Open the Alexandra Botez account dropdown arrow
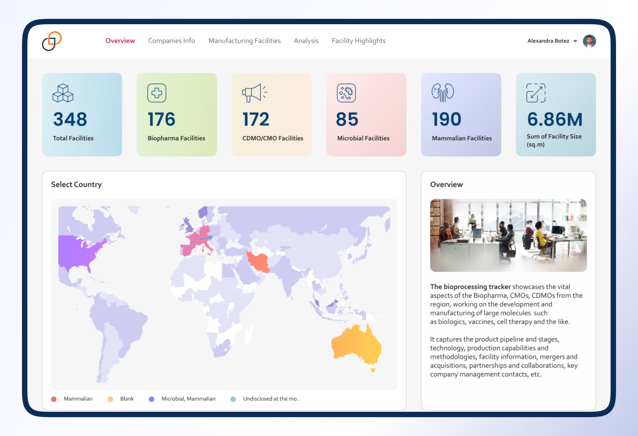 tap(575, 41)
